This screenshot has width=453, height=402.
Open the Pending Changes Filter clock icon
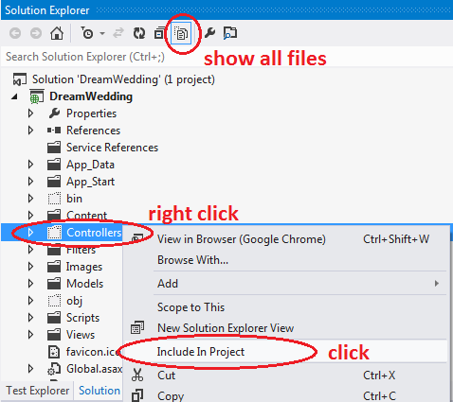[87, 33]
